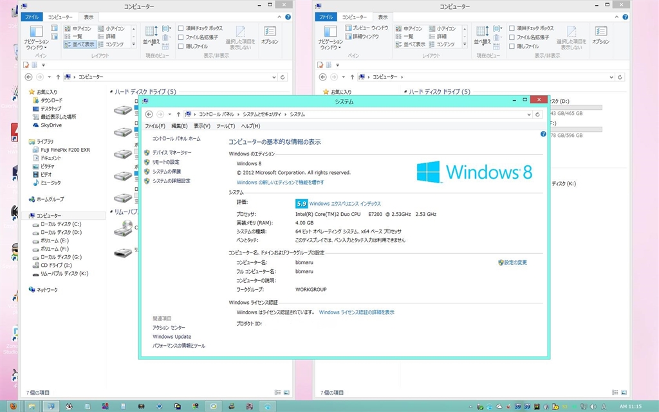Viewport: 659px width, 412px height.
Task: Switch to コンピューター tab in left Explorer
Action: pos(60,17)
